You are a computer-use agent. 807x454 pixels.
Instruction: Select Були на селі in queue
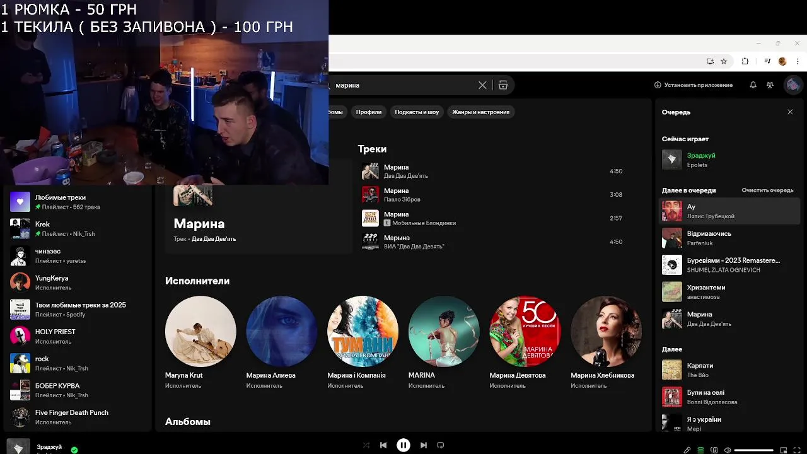click(729, 397)
